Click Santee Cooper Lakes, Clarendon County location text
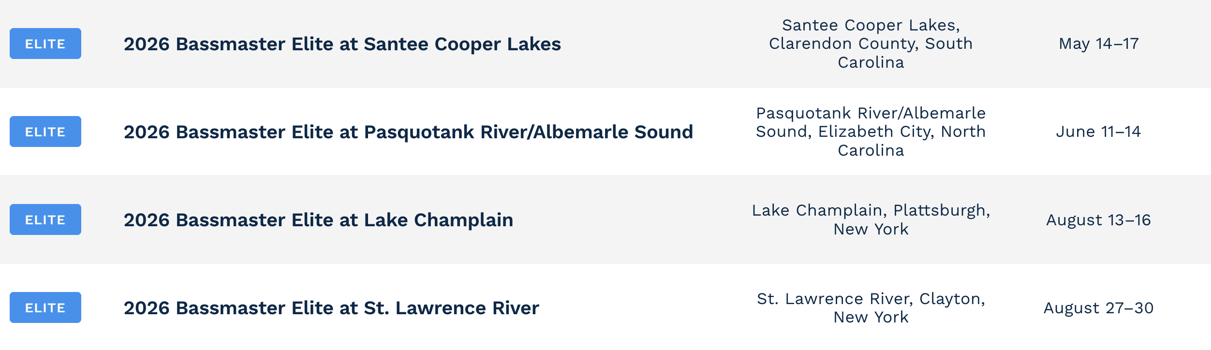The width and height of the screenshot is (1211, 350). pyautogui.click(x=871, y=44)
